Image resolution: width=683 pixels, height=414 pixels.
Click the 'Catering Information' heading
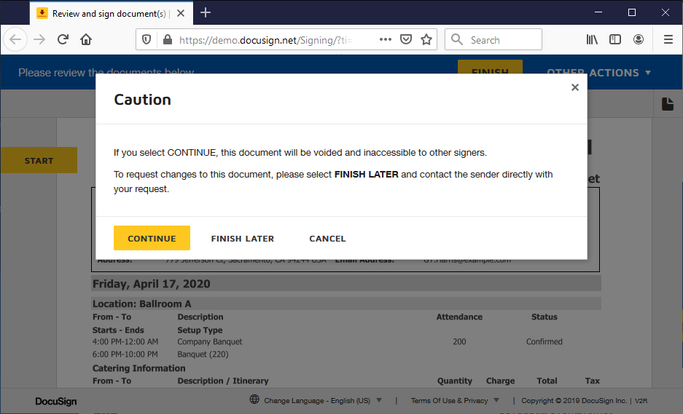(x=138, y=368)
